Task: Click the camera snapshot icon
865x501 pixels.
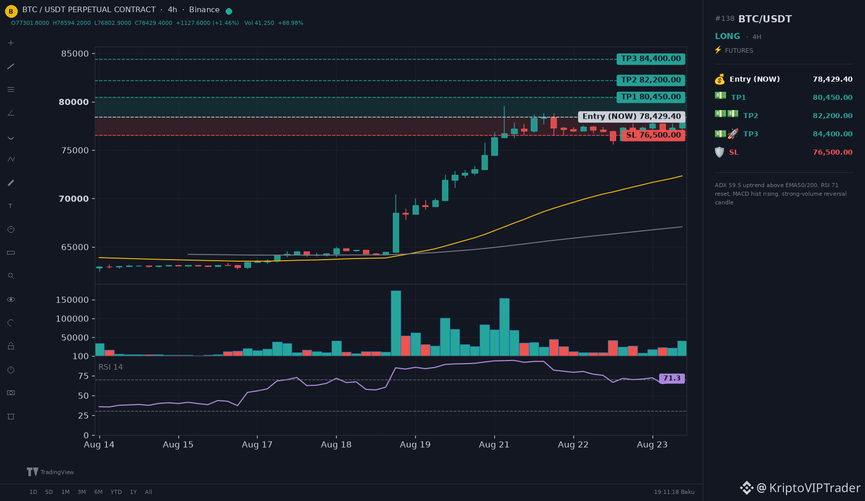Action: click(x=11, y=393)
